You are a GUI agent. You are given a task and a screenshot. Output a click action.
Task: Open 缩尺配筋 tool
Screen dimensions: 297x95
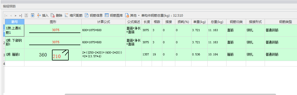[x=74, y=16]
